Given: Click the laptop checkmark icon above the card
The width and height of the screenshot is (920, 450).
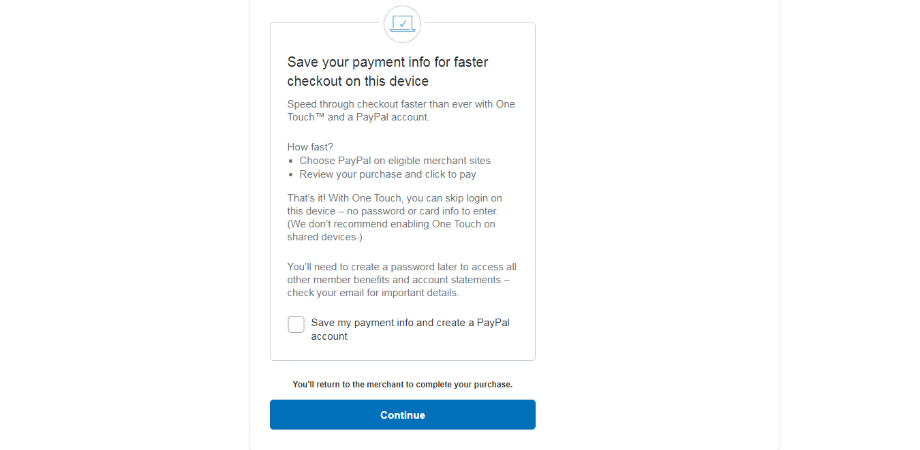Looking at the screenshot, I should pos(402,25).
